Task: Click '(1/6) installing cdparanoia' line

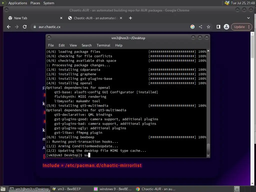Action: pyautogui.click(x=73, y=70)
